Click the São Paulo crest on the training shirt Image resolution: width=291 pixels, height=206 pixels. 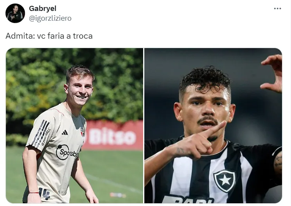click(82, 132)
